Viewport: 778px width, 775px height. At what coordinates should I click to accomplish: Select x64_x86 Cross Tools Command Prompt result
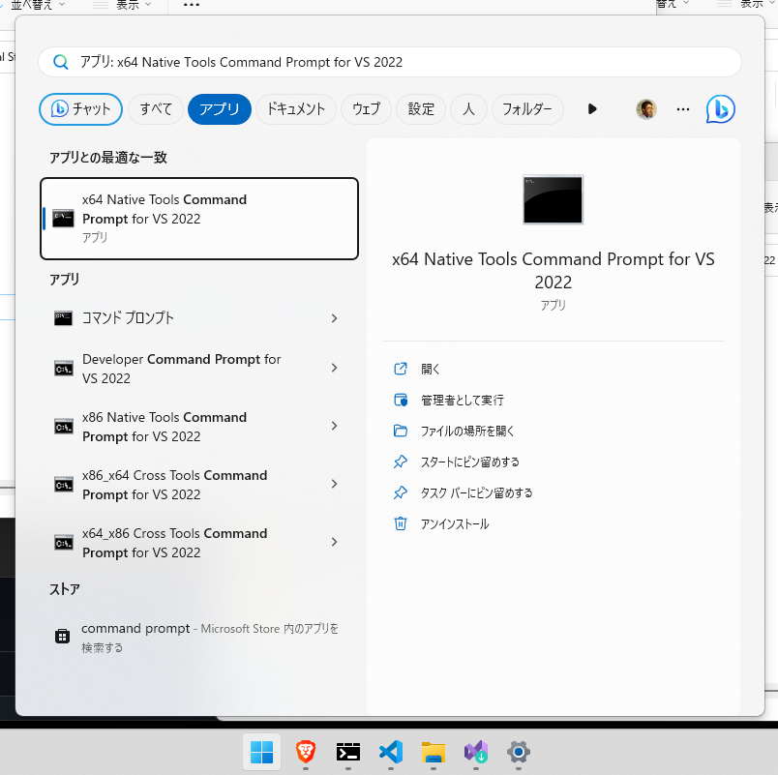tap(199, 542)
